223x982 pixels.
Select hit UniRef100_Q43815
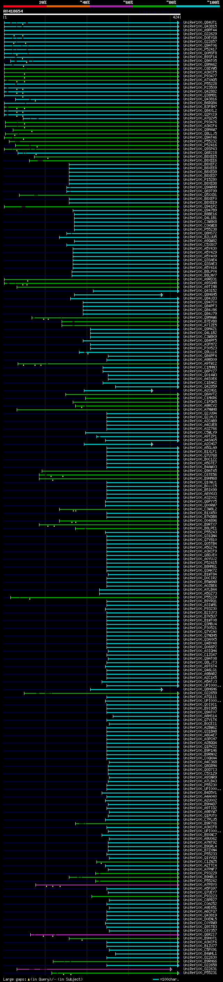click(x=200, y=26)
